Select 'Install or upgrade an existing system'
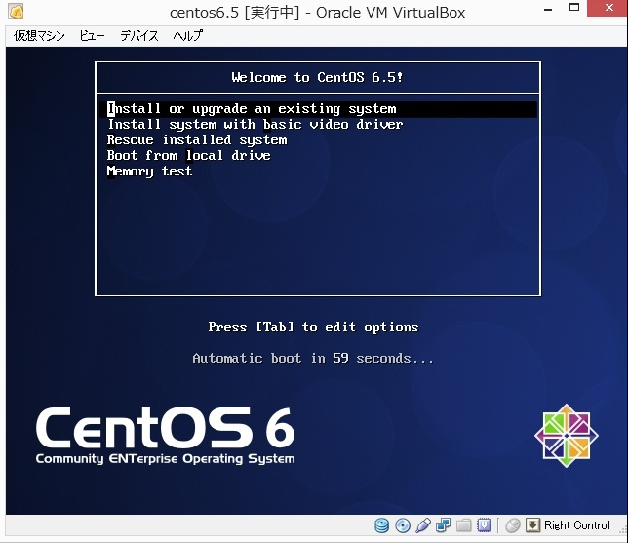This screenshot has height=543, width=628. point(318,109)
